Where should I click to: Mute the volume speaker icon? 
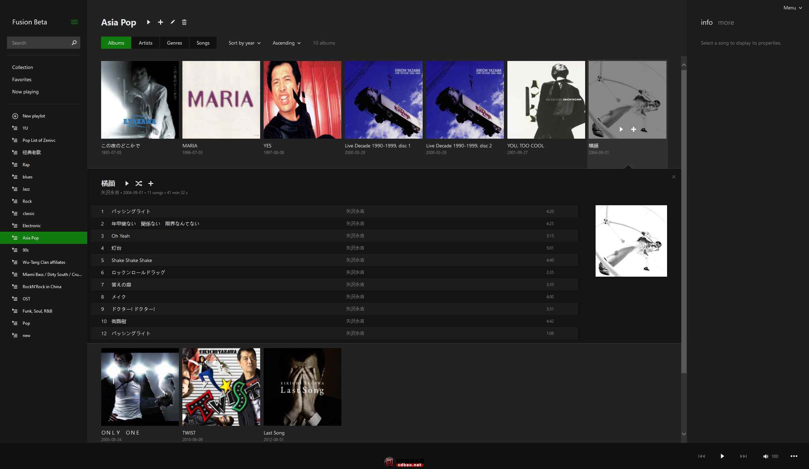765,456
